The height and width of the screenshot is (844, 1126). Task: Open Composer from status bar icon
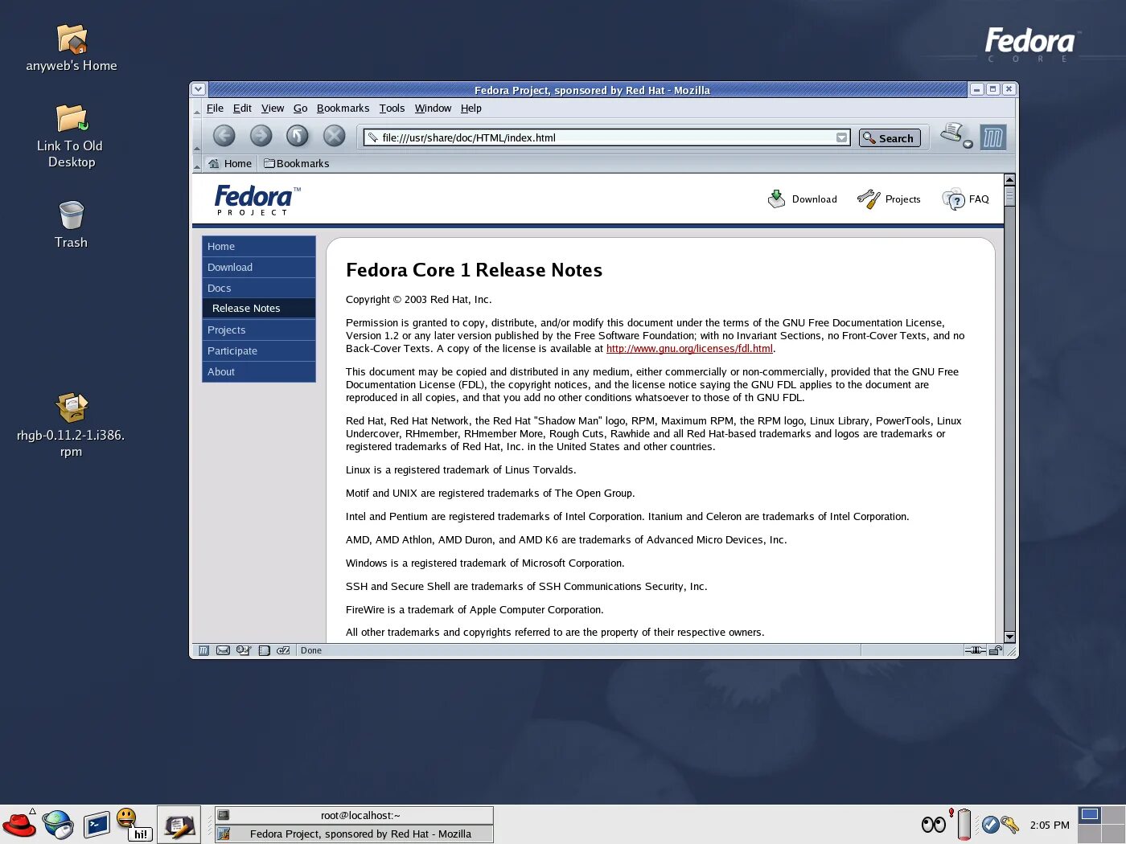244,650
